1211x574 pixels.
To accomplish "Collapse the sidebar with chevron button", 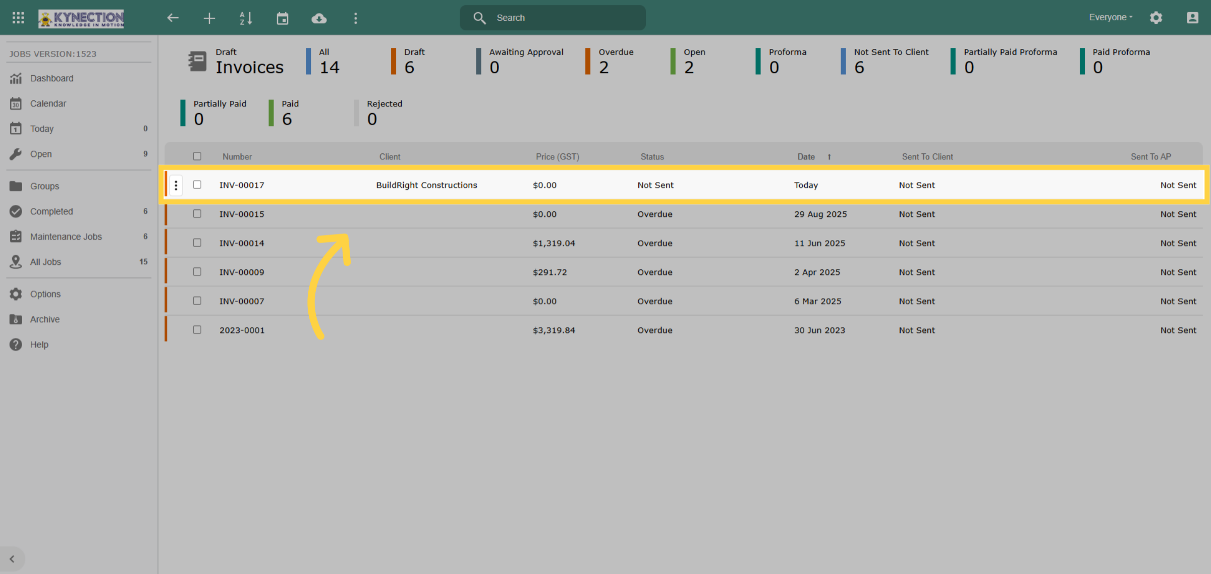I will (x=12, y=559).
